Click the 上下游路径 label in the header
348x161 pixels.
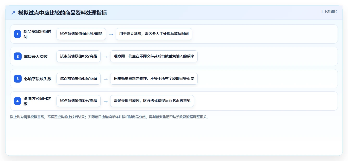[x=329, y=11]
